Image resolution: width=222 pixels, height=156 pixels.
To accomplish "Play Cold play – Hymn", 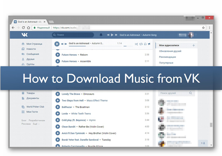I will (58, 120).
